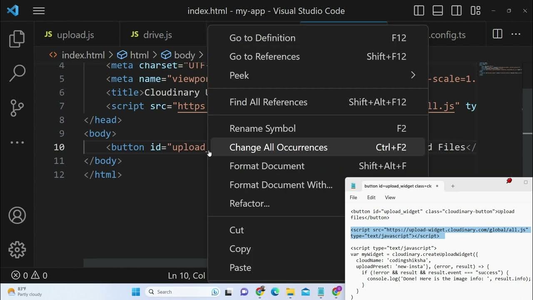
Task: Open the Manage settings gear
Action: point(17,250)
